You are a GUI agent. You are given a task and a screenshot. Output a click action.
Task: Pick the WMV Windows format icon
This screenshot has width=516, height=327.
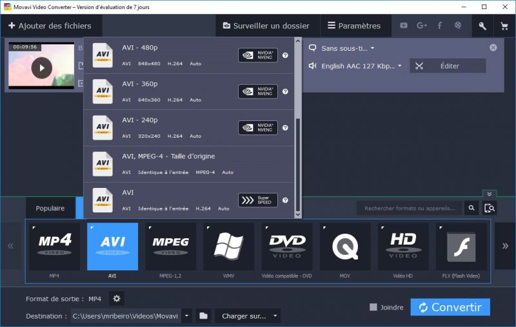[228, 247]
